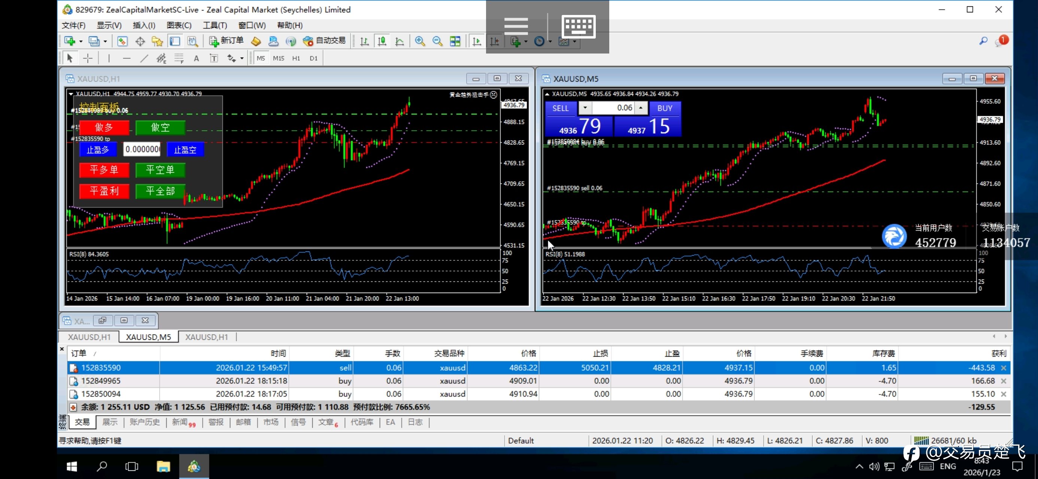1038x479 pixels.
Task: Open the Market Watch window icon
Action: pos(122,41)
